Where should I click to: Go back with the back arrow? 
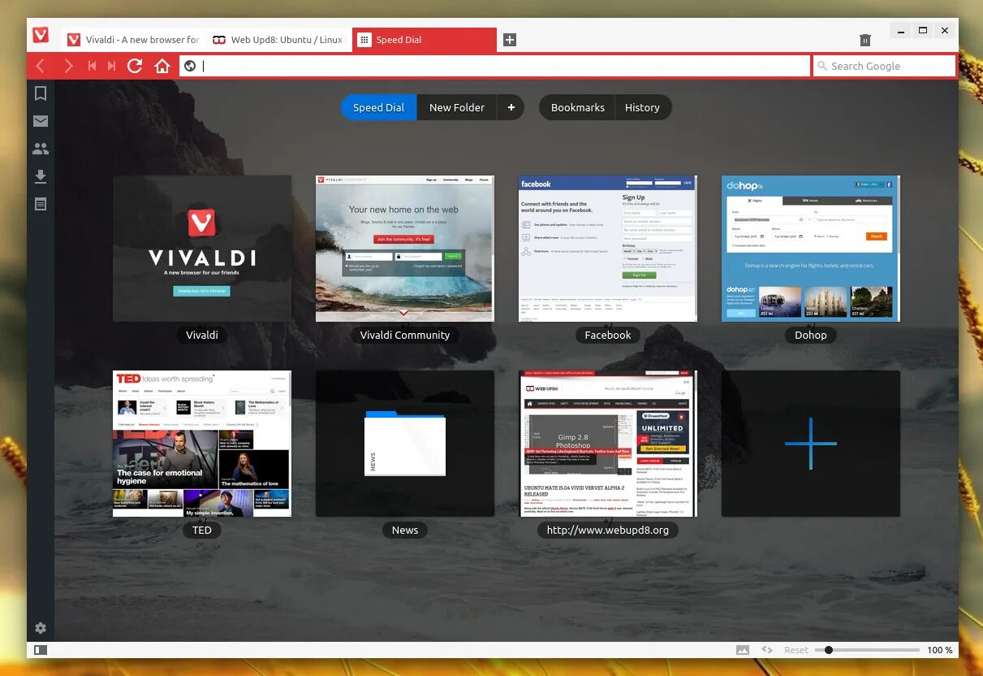coord(40,66)
